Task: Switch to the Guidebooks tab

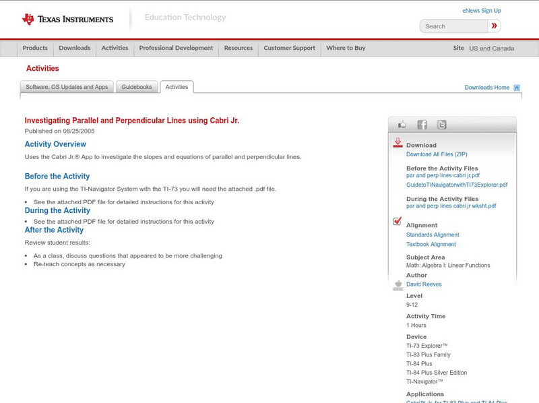Action: (137, 87)
